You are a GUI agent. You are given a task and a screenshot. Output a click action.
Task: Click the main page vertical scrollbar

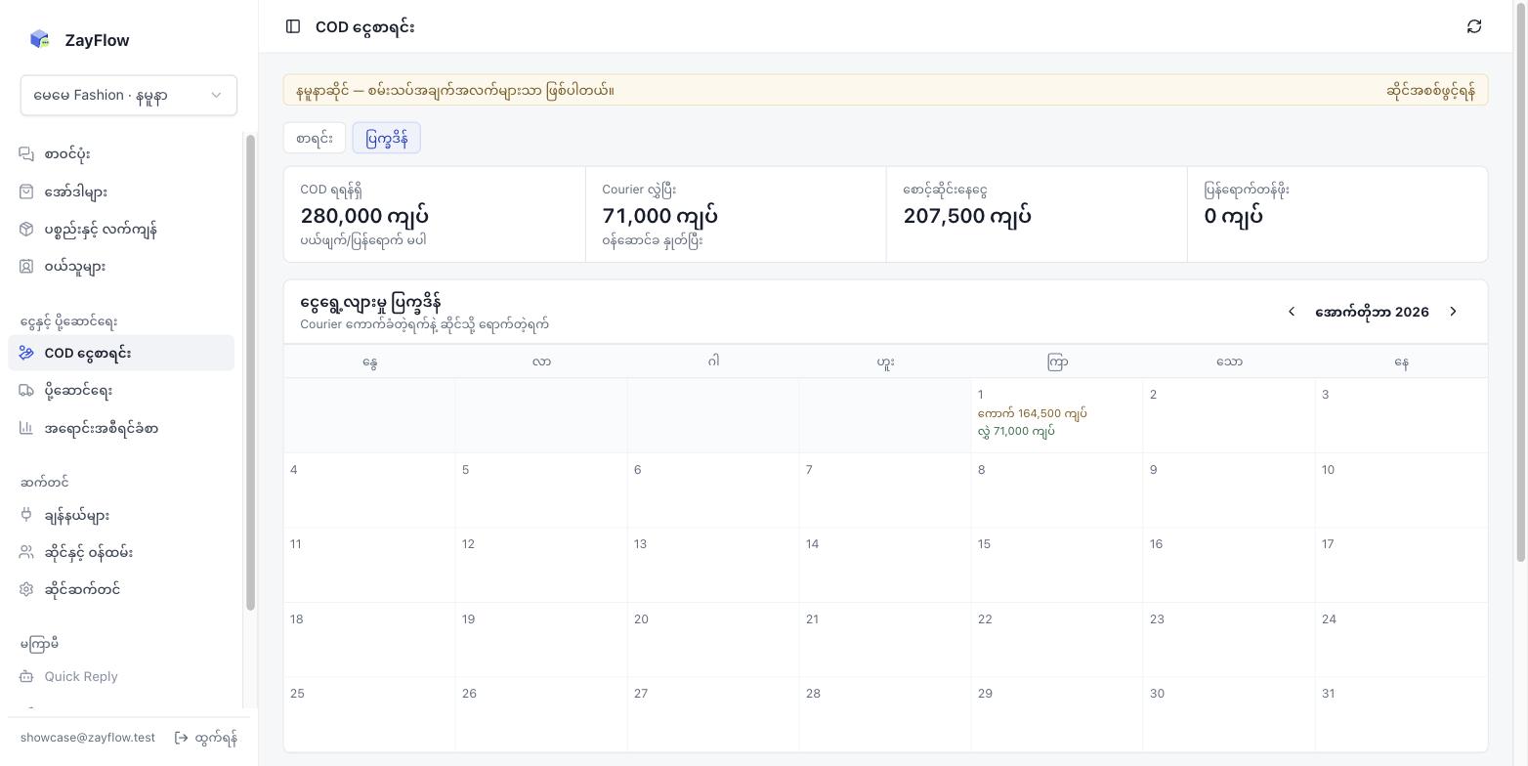pos(1520,280)
